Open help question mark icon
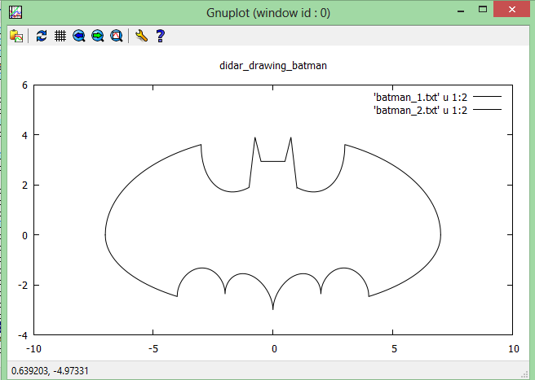The width and height of the screenshot is (535, 380). [x=161, y=36]
